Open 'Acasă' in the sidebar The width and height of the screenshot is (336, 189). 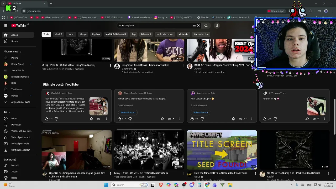18,35
